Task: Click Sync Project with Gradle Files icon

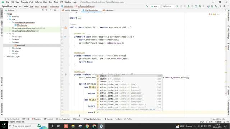Action: click(x=208, y=6)
